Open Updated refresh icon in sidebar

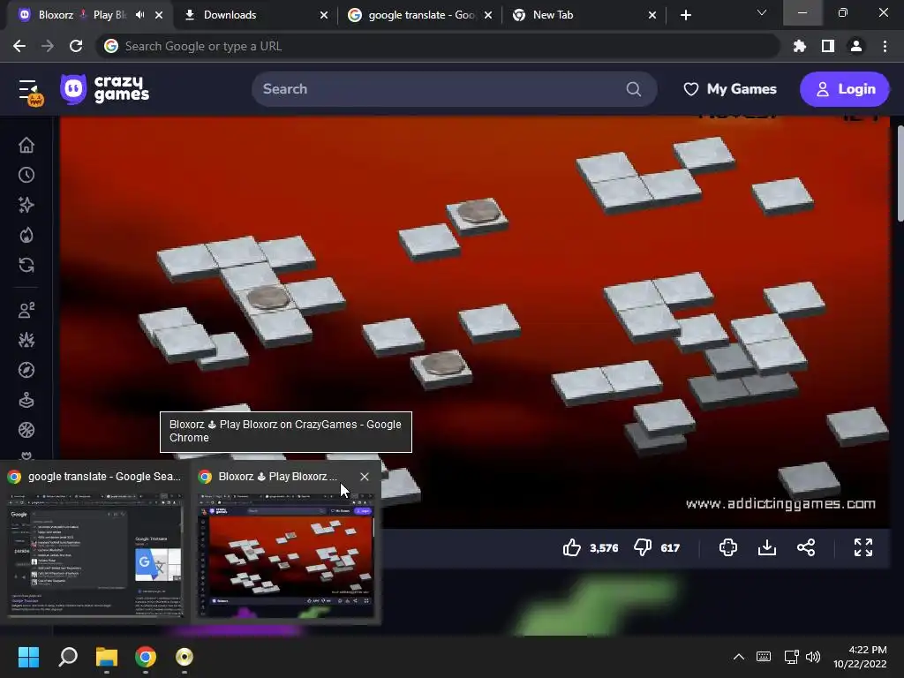tap(26, 265)
